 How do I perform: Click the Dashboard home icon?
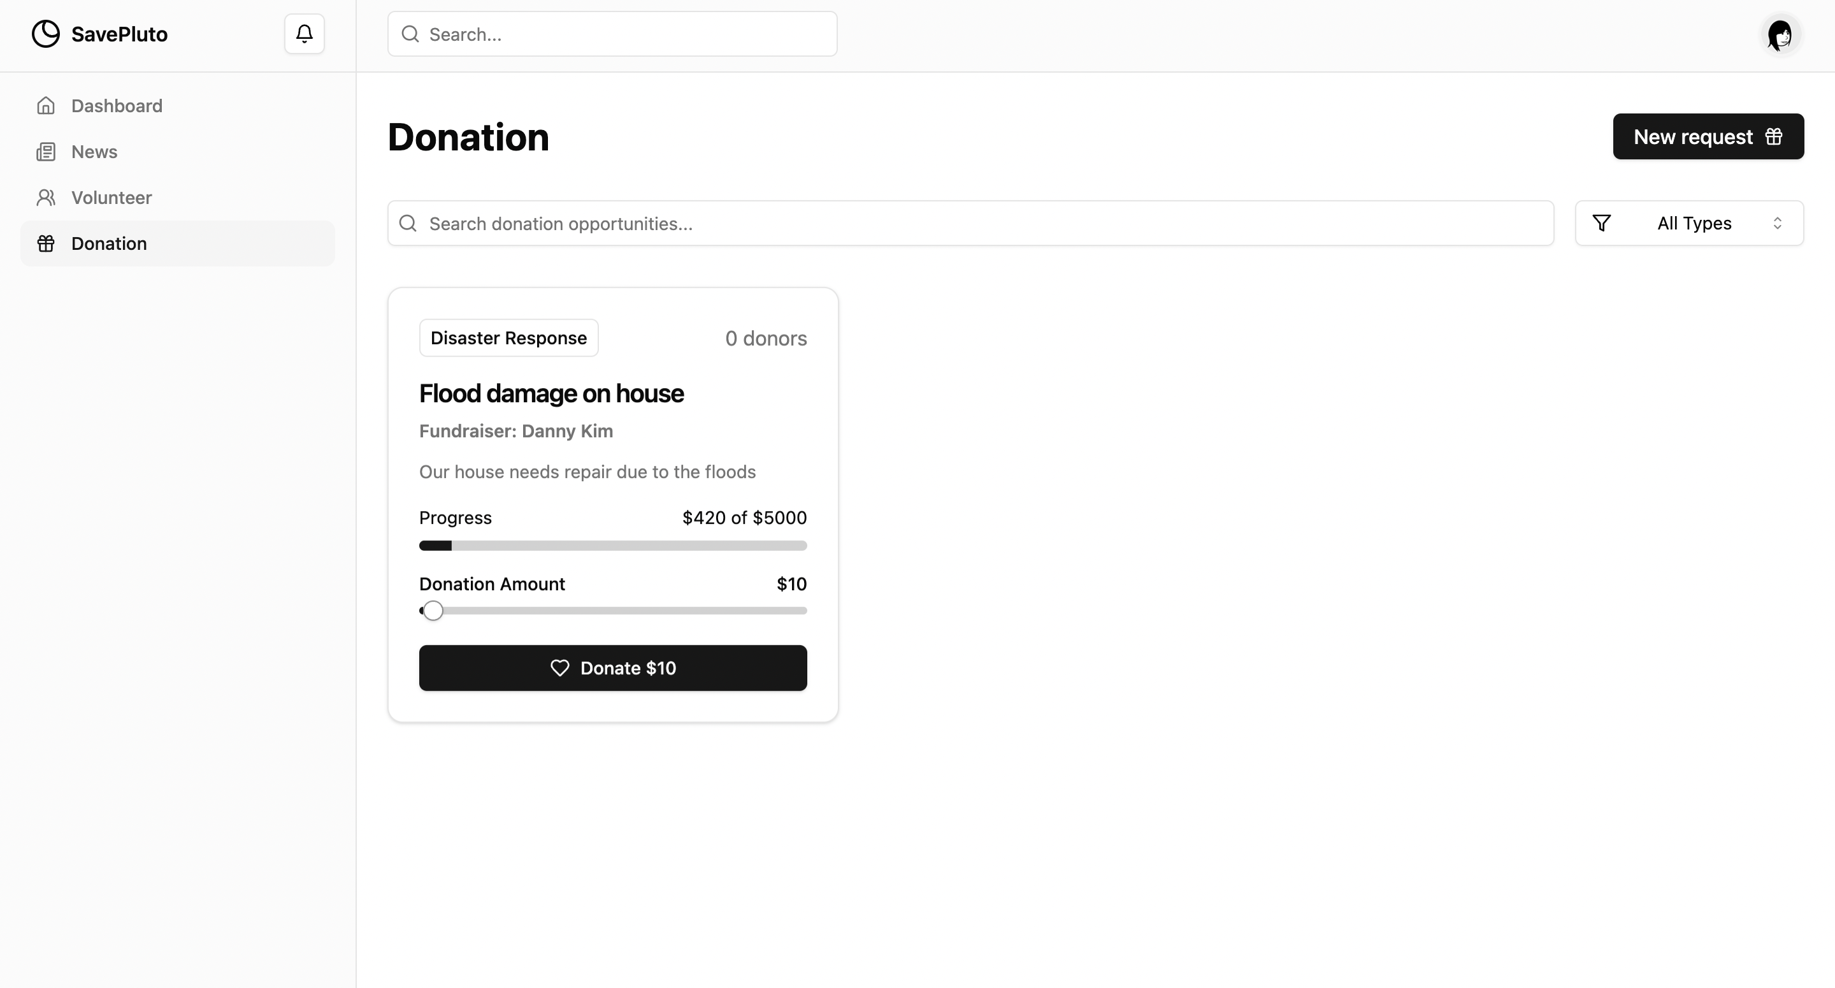(x=46, y=106)
